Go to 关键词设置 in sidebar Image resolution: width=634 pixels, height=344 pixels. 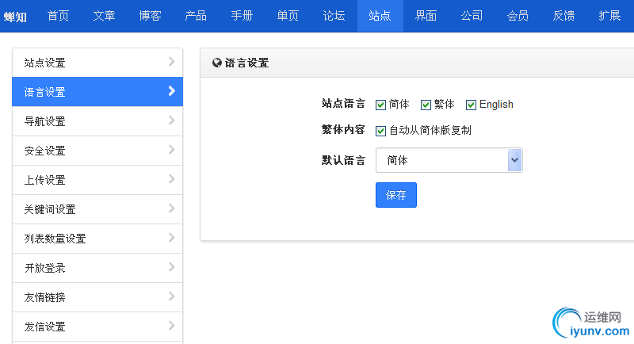(x=97, y=209)
